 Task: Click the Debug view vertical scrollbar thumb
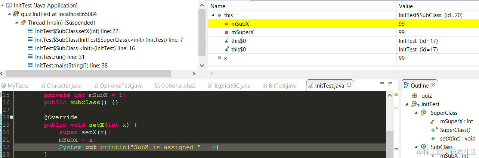pyautogui.click(x=202, y=32)
